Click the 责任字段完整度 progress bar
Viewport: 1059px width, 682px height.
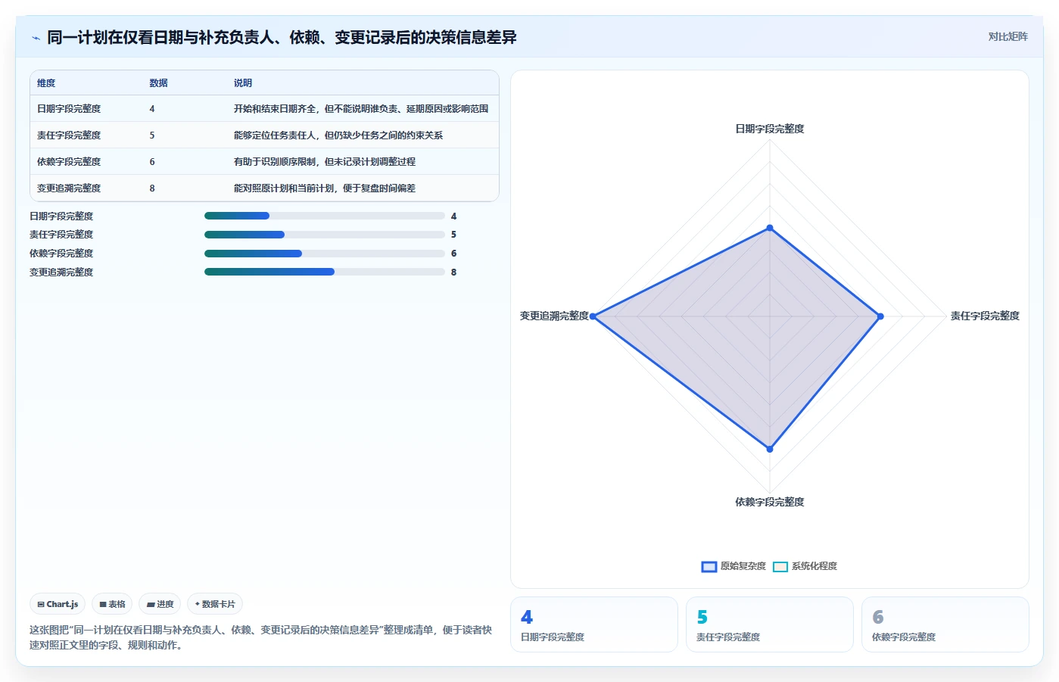click(x=325, y=235)
